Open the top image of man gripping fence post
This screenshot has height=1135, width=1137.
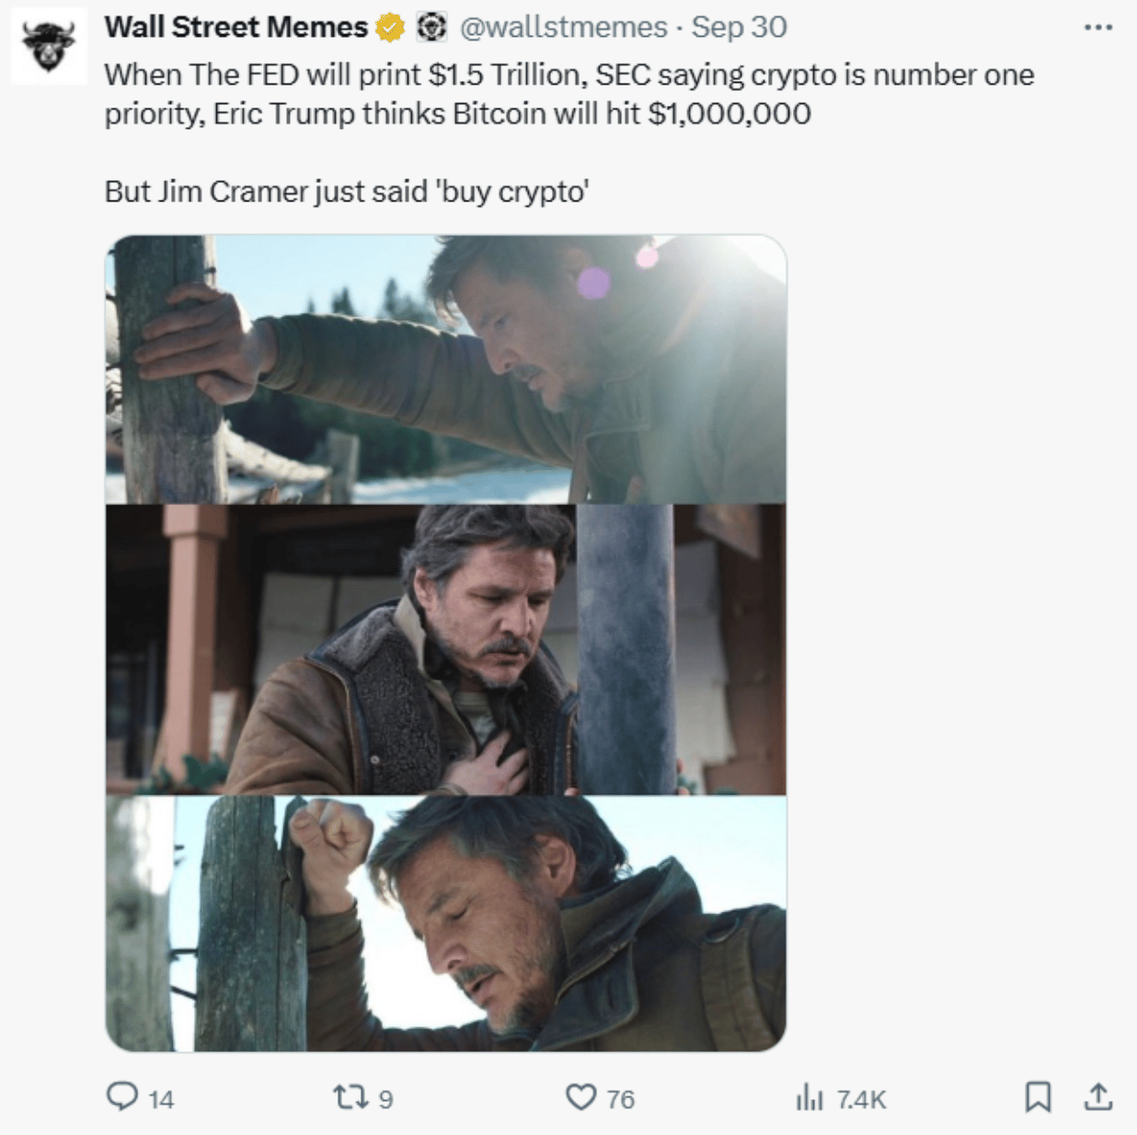click(446, 370)
